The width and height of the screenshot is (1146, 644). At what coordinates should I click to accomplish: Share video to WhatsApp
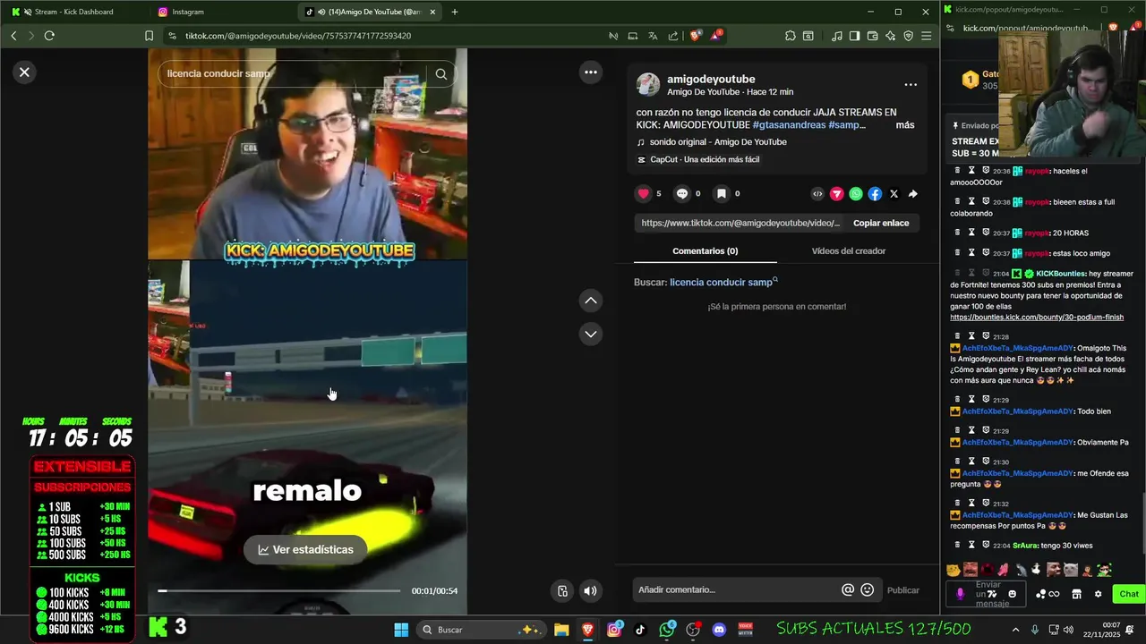point(856,194)
